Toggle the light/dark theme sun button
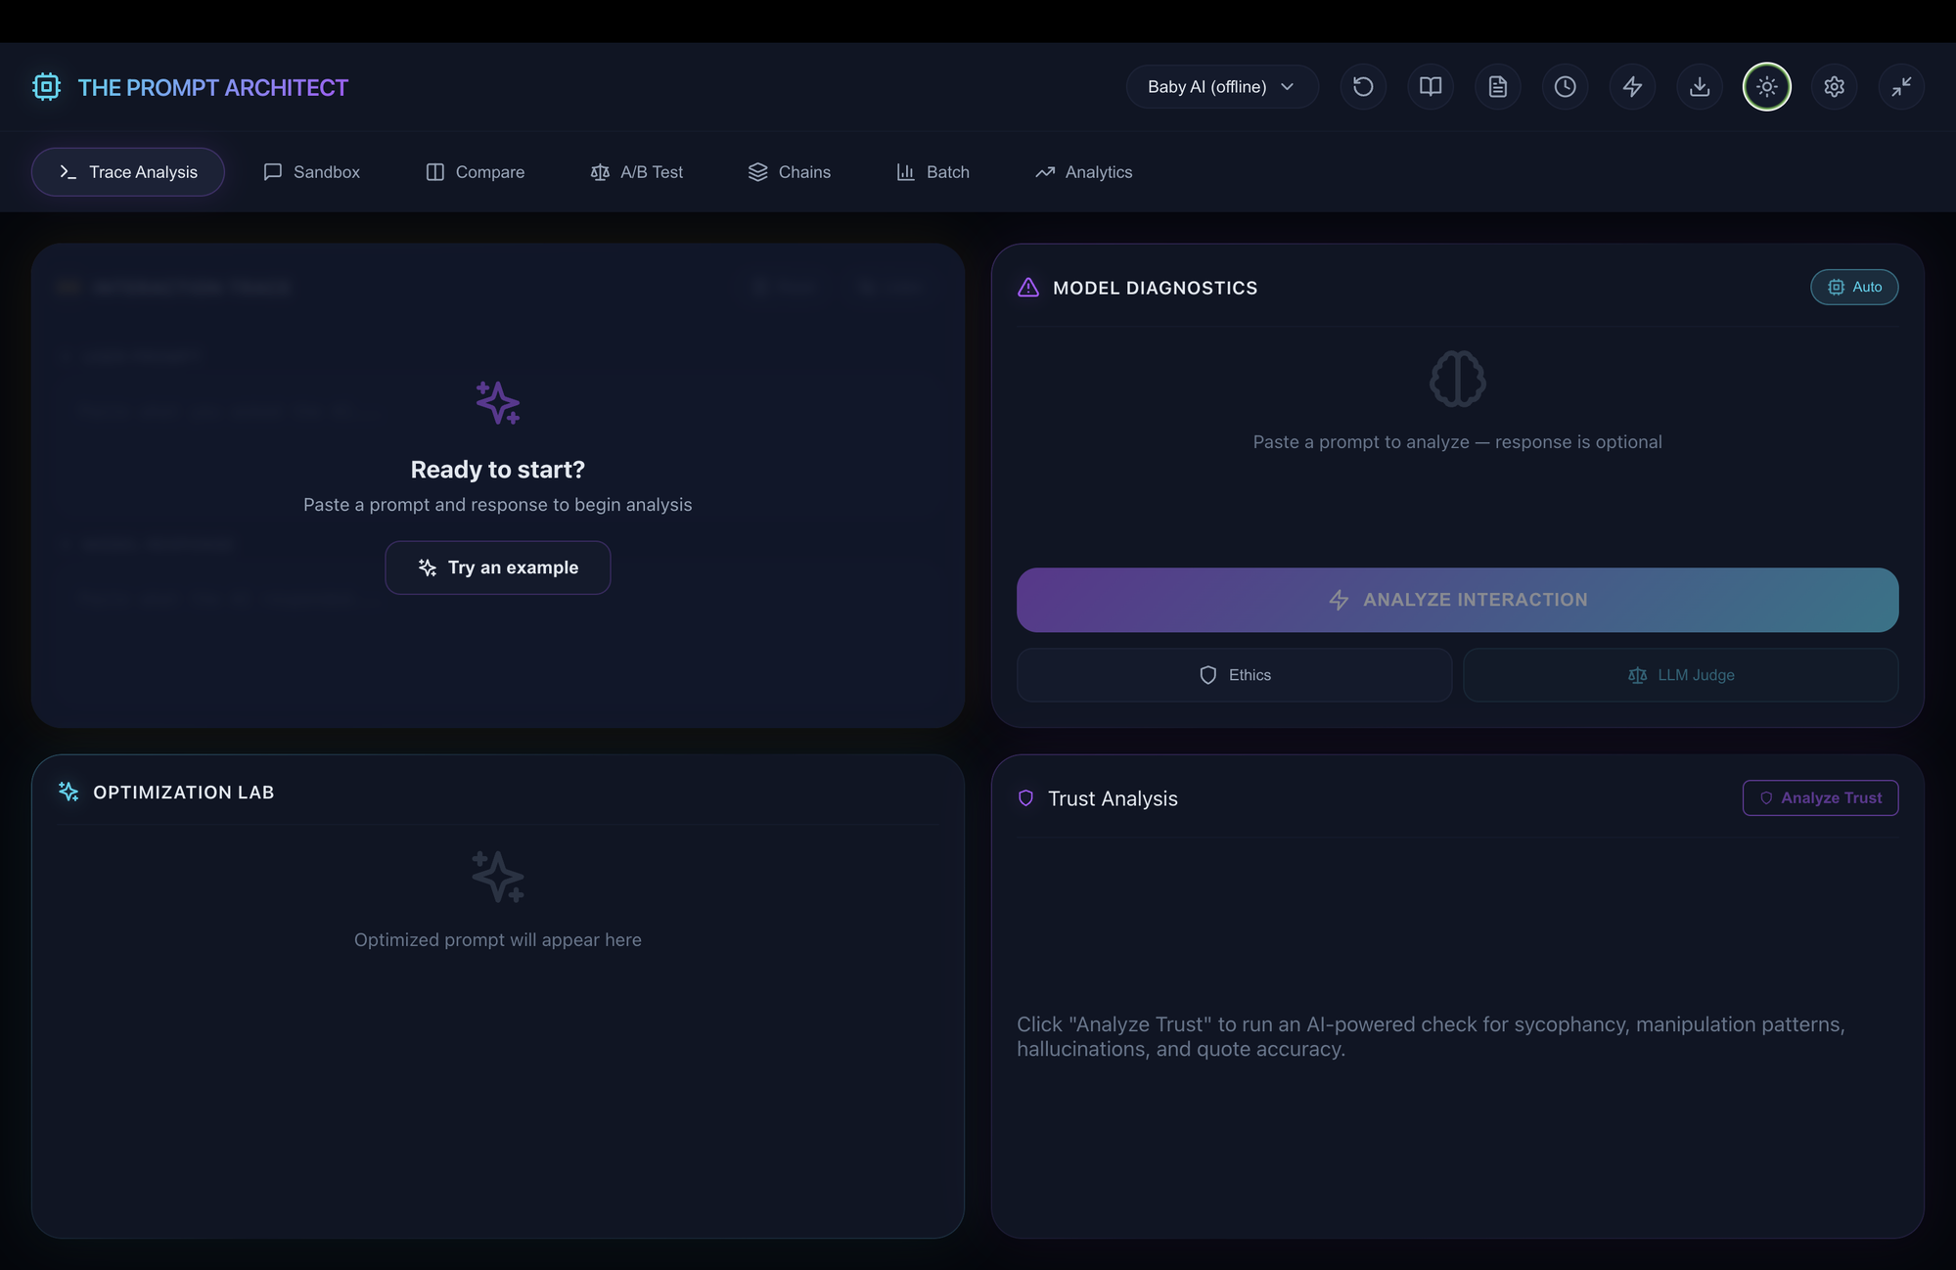Screen dimensions: 1956x1270 (x=1767, y=87)
